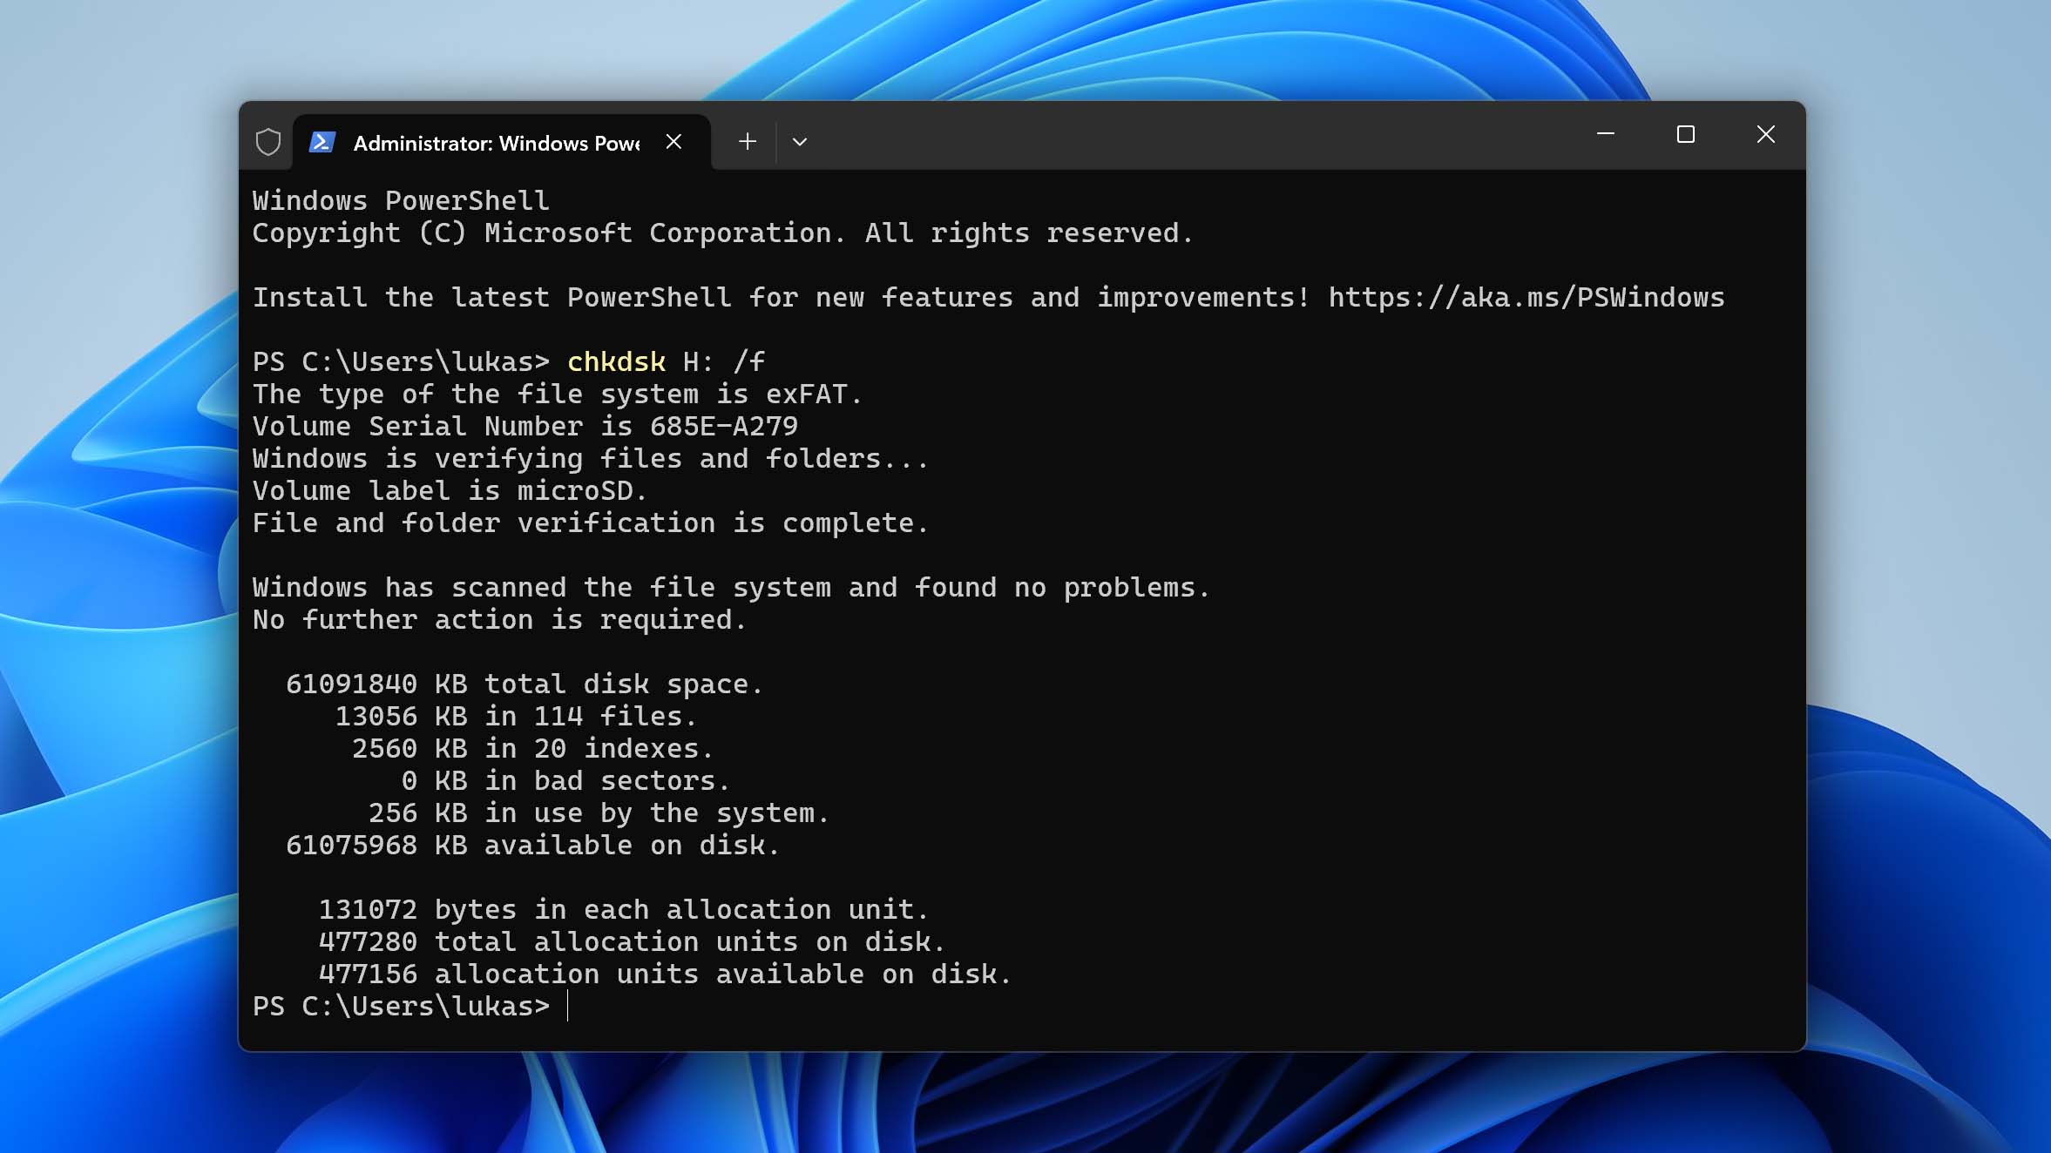The image size is (2051, 1153).
Task: Click '477280 total allocation units' line
Action: pyautogui.click(x=632, y=942)
